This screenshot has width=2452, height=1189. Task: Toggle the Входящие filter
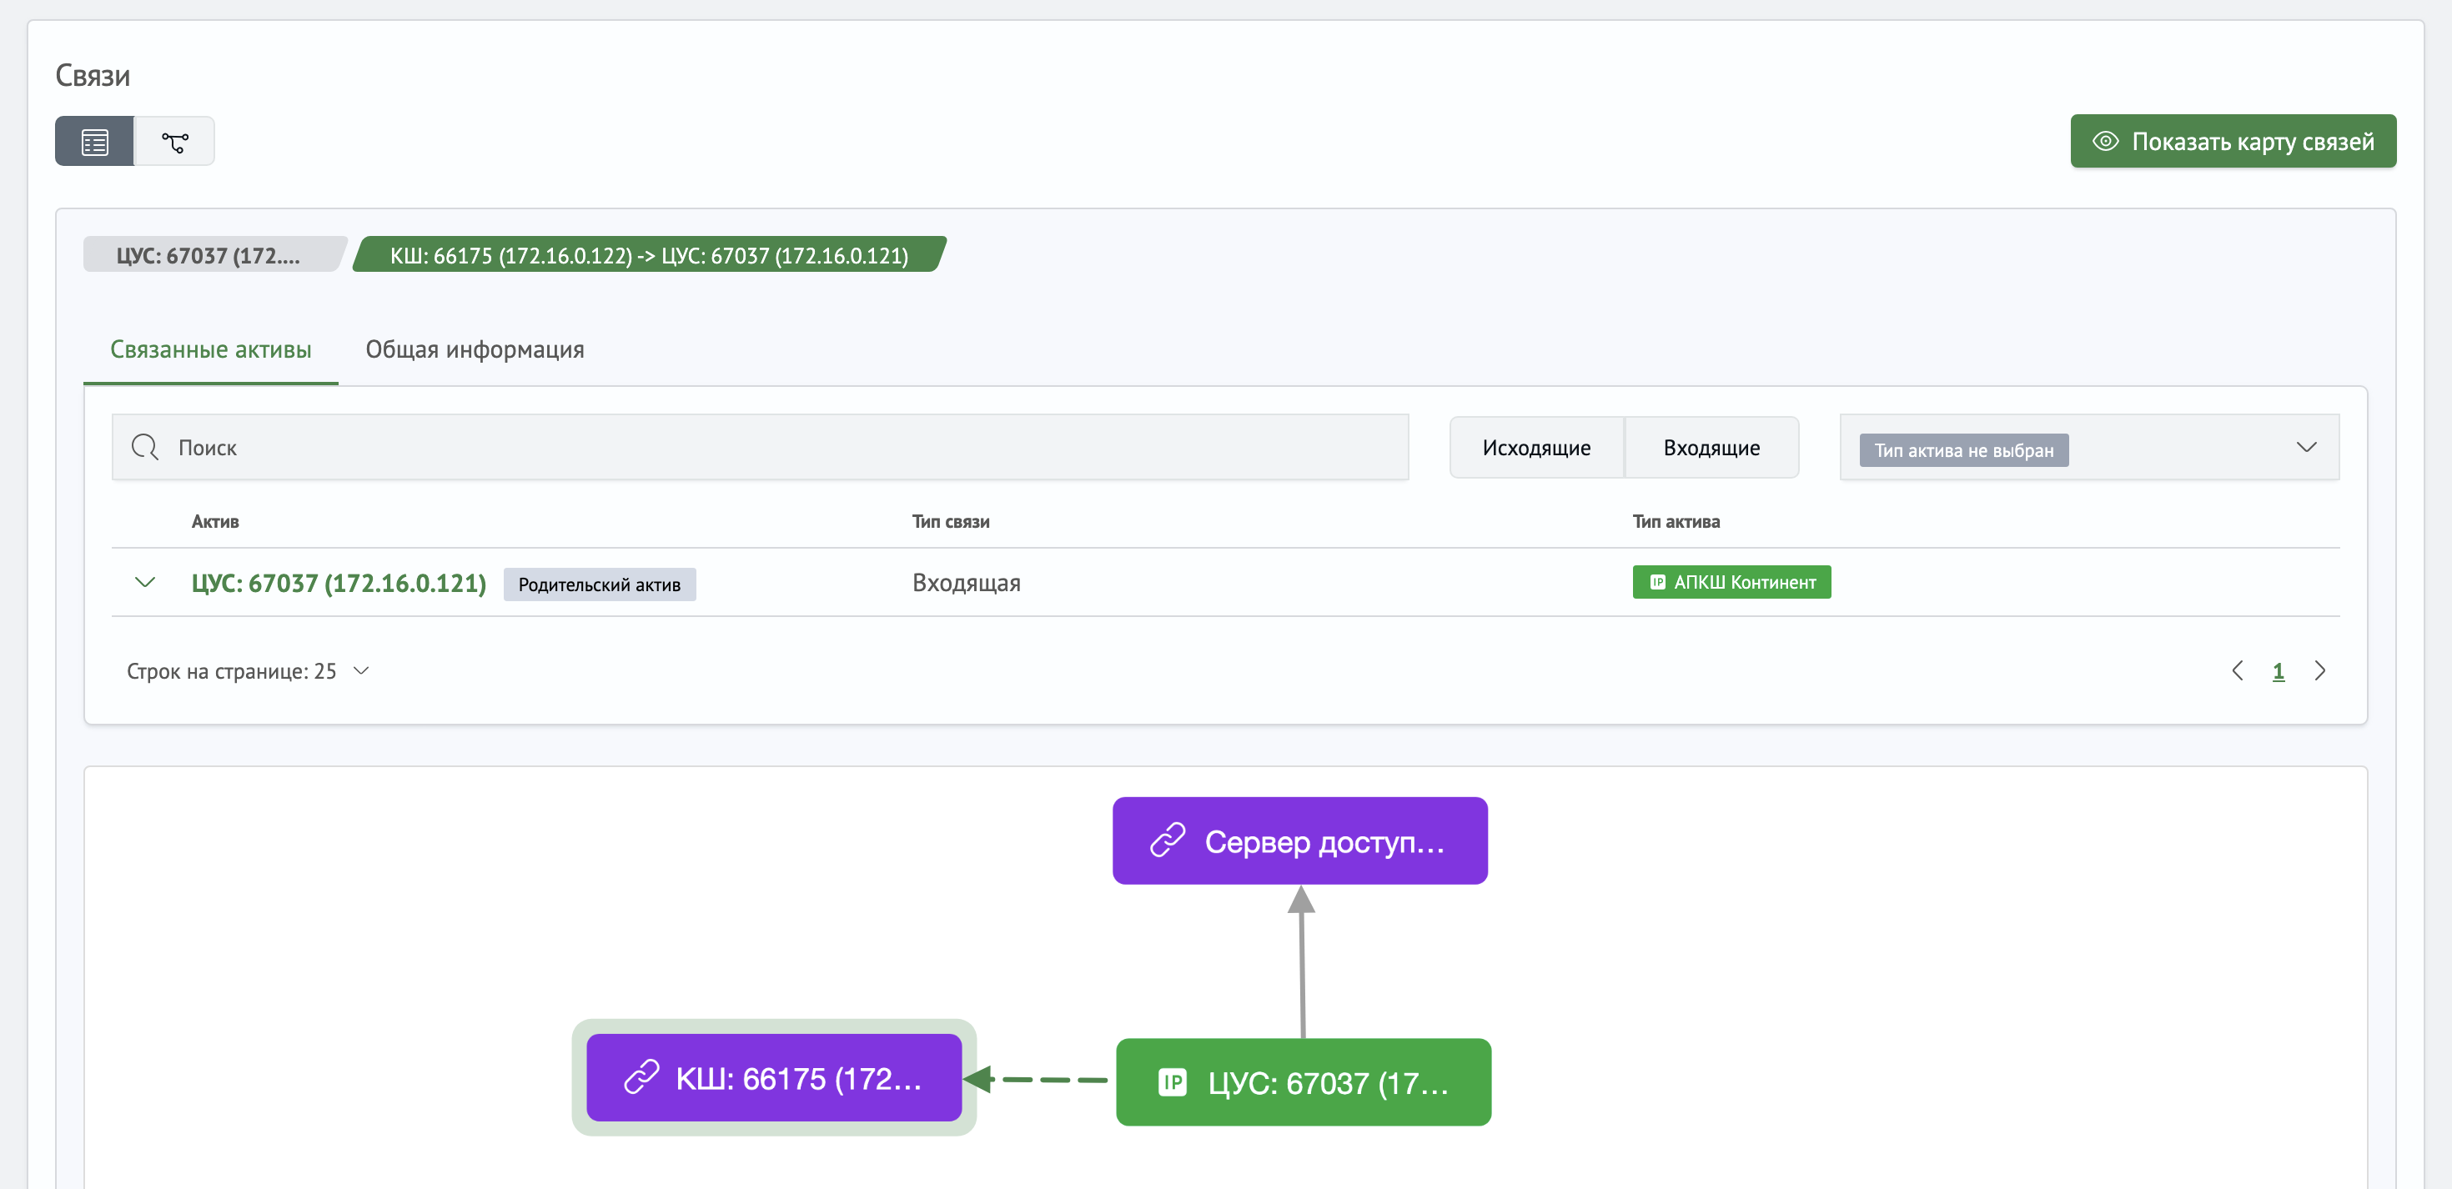click(x=1711, y=448)
